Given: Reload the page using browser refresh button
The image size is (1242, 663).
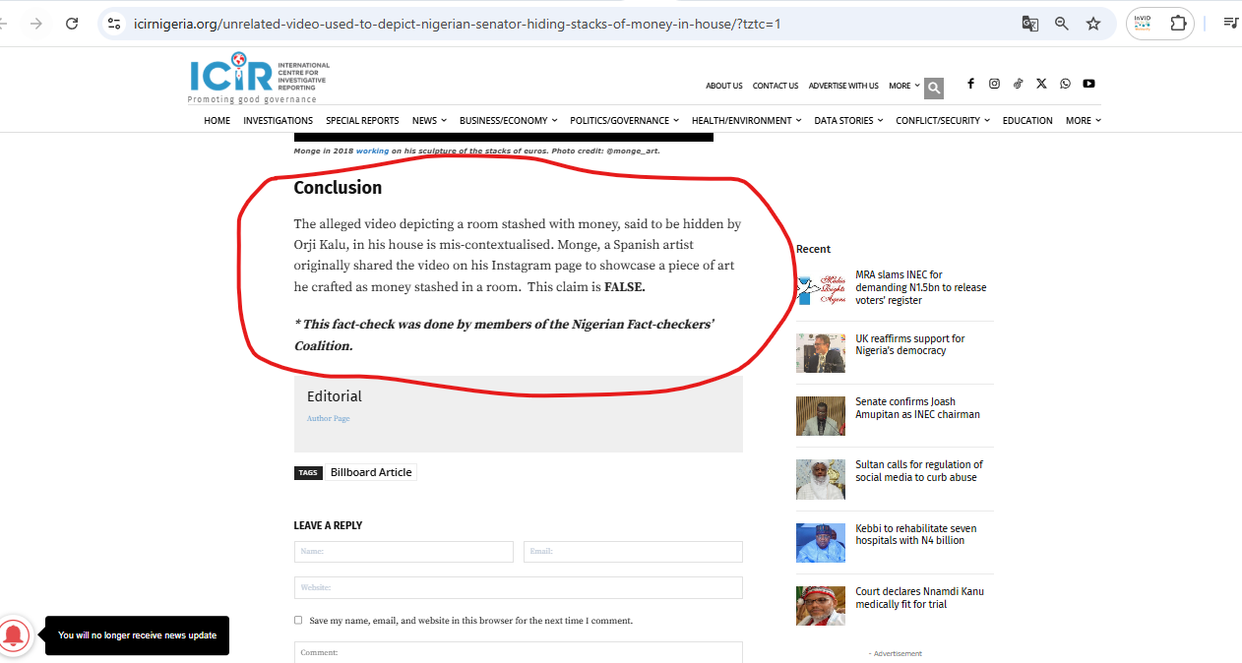Looking at the screenshot, I should (72, 24).
